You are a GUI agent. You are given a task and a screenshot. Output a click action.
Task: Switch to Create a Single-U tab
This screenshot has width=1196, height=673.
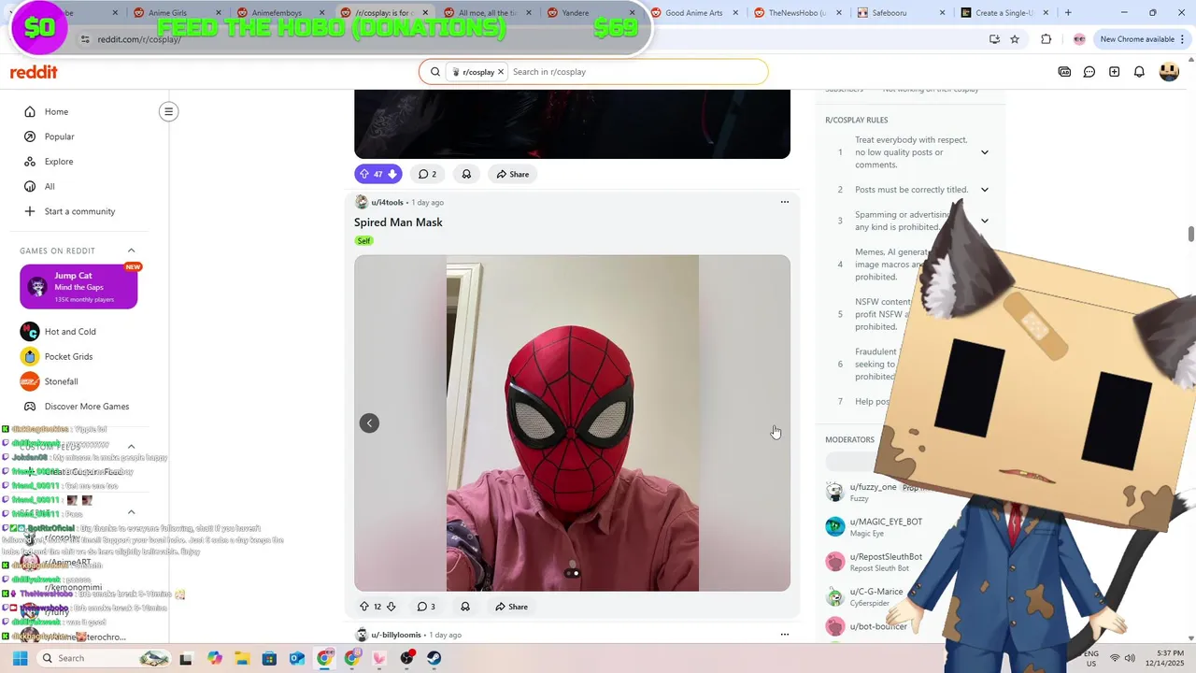click(x=1004, y=13)
